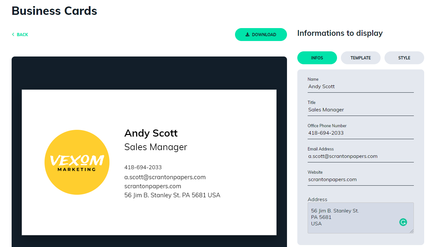Select the STYLE tab

(x=404, y=58)
